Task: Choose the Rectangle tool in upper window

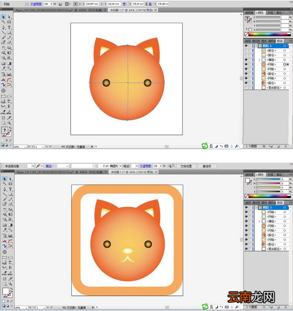Action: [9, 32]
